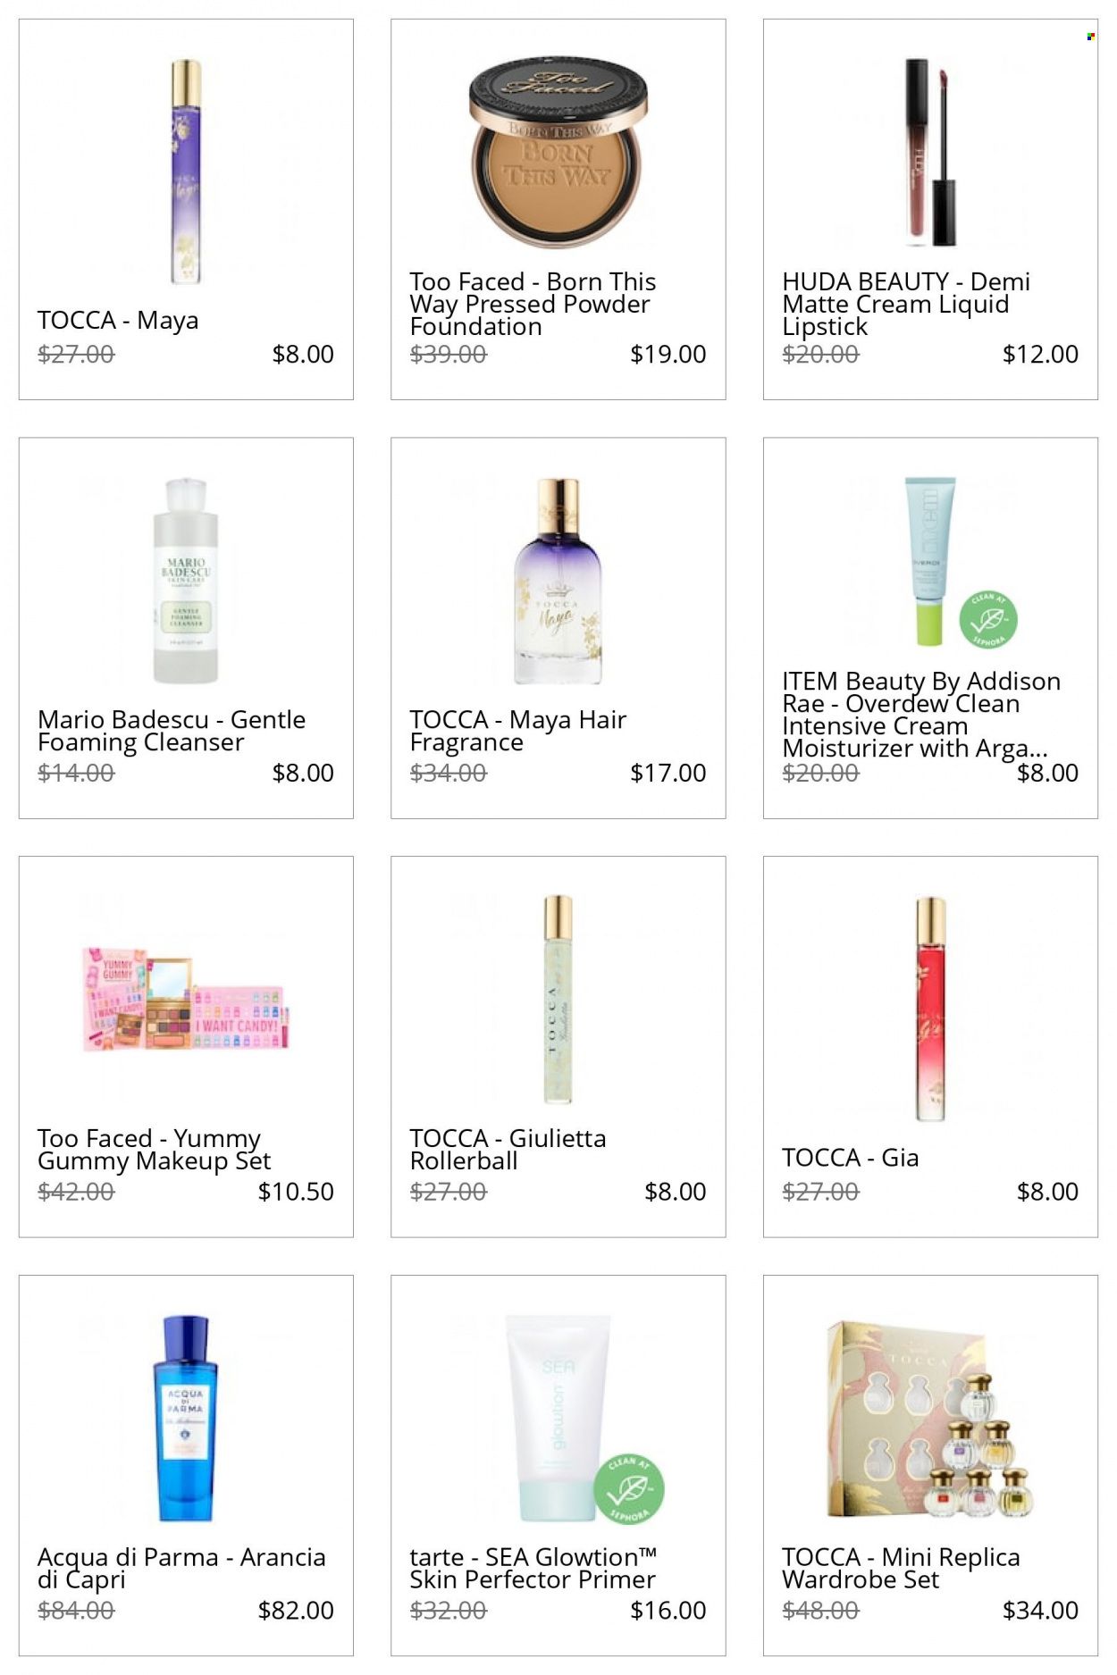Viewport: 1117px width, 1675px height.
Task: Open the TOCCA Mini Replica Wardrobe Set image
Action: click(930, 1419)
